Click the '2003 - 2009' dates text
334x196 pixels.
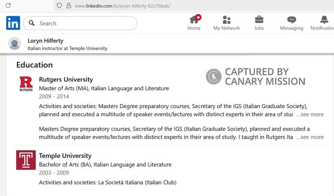54,173
